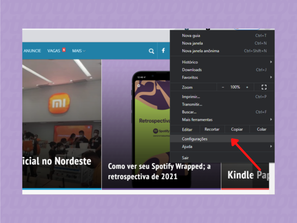Image resolution: width=297 pixels, height=223 pixels.
Task: Click Recortar in the Editar row
Action: pyautogui.click(x=212, y=129)
